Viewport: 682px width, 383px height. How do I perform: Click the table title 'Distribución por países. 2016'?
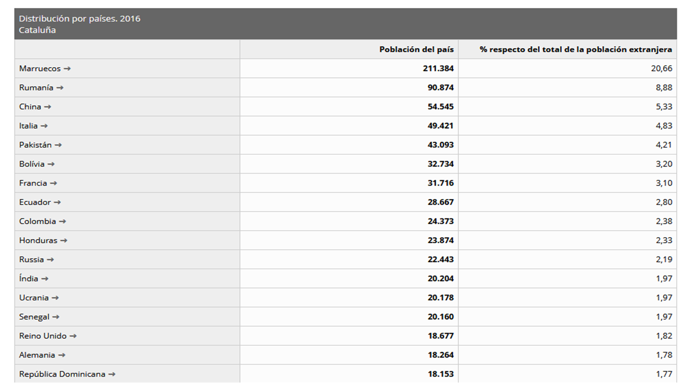click(x=80, y=19)
